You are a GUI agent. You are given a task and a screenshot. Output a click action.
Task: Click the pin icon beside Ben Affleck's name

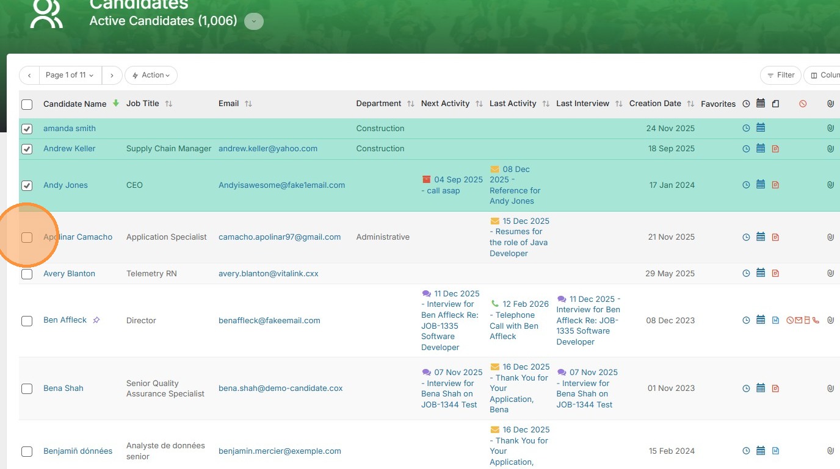coord(96,320)
